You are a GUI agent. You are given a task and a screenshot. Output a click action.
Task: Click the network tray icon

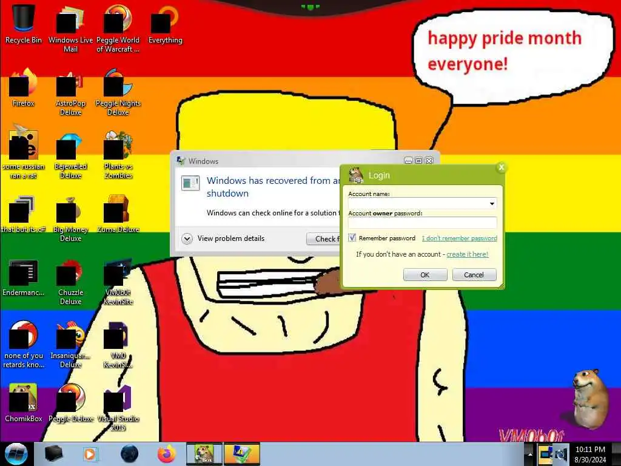[x=545, y=454]
